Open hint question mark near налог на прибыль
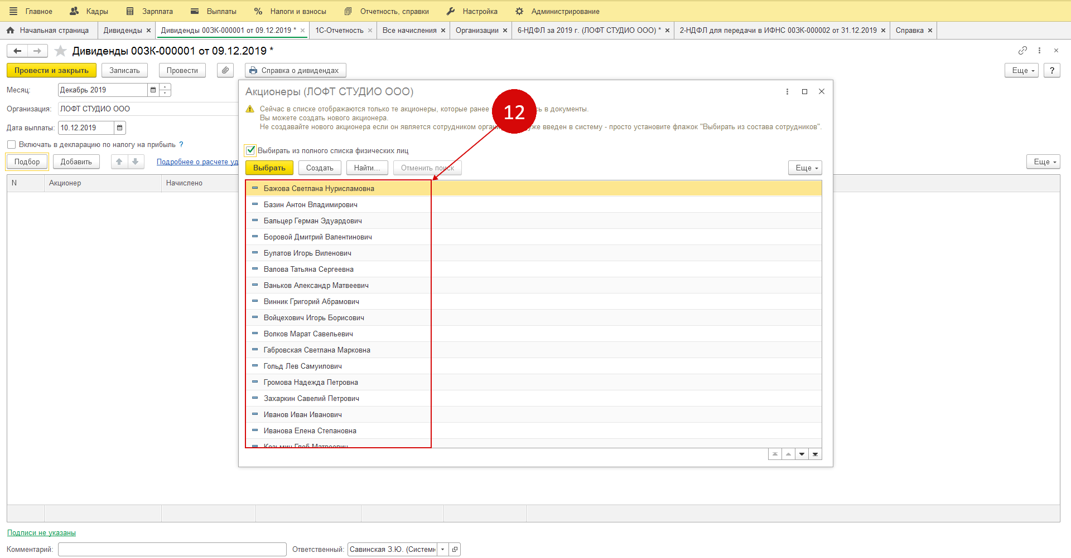1071x558 pixels. [181, 144]
